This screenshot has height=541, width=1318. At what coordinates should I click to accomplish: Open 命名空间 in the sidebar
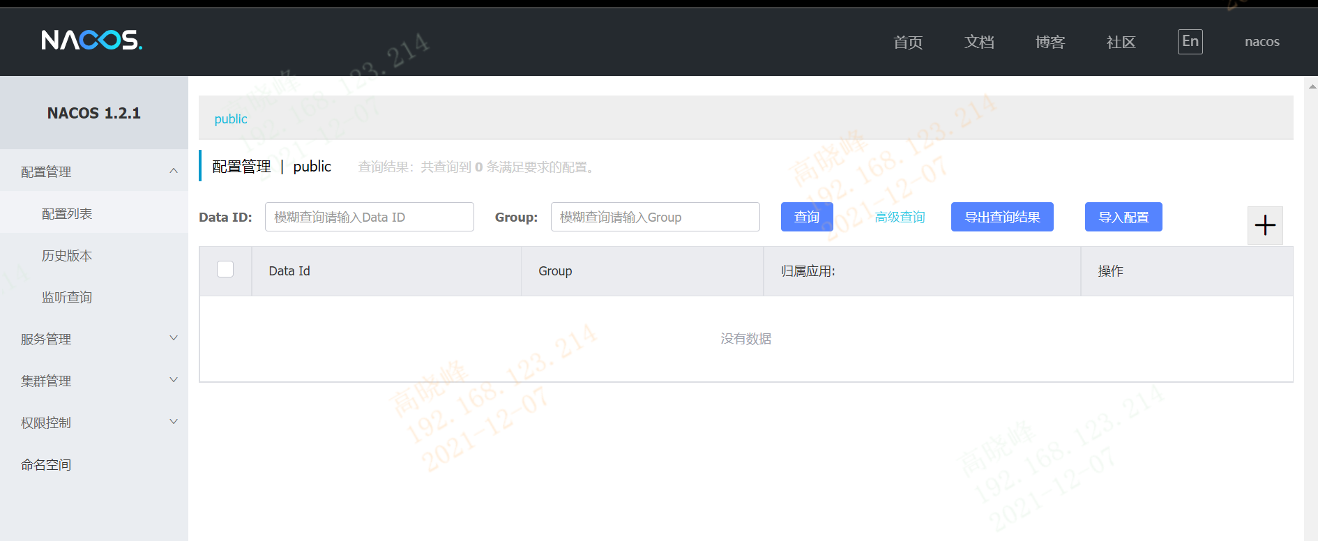coord(94,464)
